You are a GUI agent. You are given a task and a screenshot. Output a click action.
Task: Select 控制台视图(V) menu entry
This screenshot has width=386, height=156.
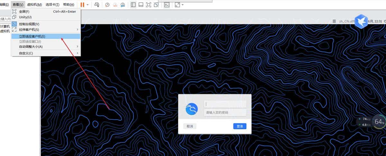46,24
